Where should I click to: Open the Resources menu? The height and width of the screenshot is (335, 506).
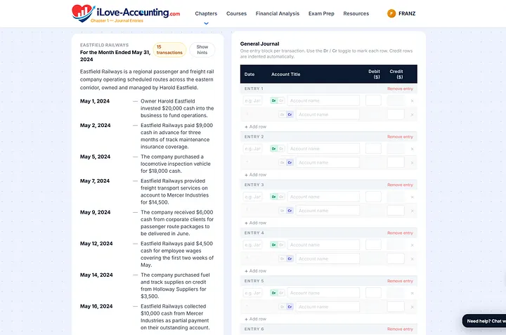[356, 13]
